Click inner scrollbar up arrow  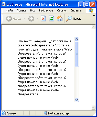77,39
